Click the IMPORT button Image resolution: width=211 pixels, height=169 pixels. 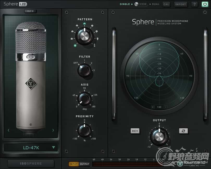(x=181, y=4)
